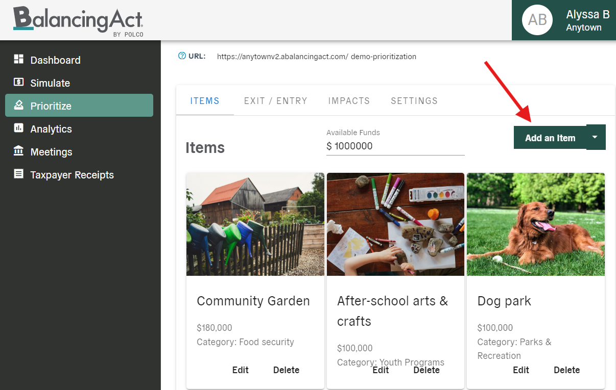
Task: Click the Meetings building icon
Action: (19, 151)
